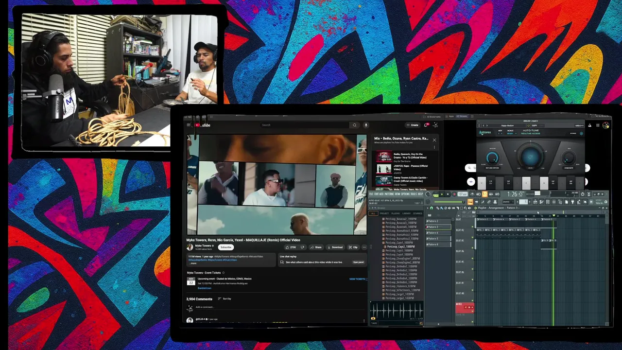This screenshot has width=622, height=350.
Task: Adjust the Auto-Tune Retune Speed knob
Action: tap(492, 157)
